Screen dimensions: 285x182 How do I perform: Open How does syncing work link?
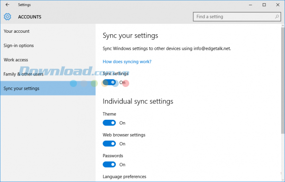pyautogui.click(x=127, y=62)
